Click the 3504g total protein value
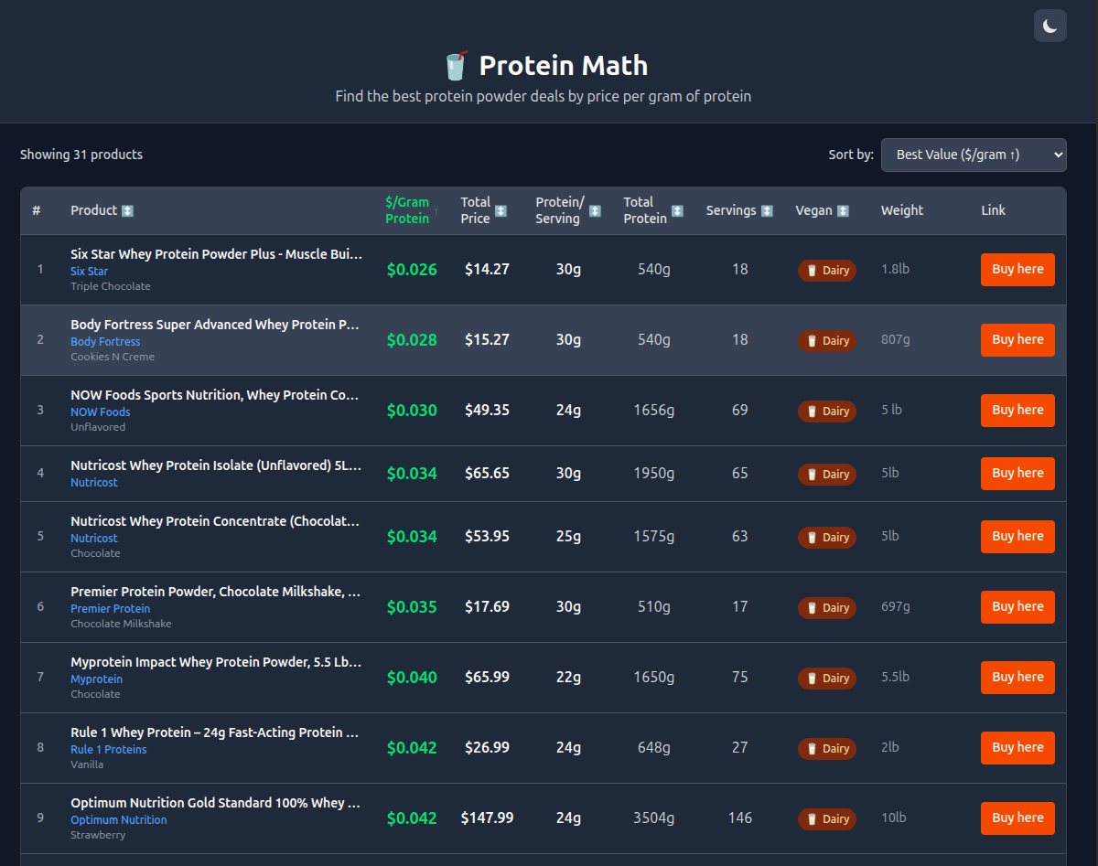Image resolution: width=1098 pixels, height=866 pixels. click(654, 818)
